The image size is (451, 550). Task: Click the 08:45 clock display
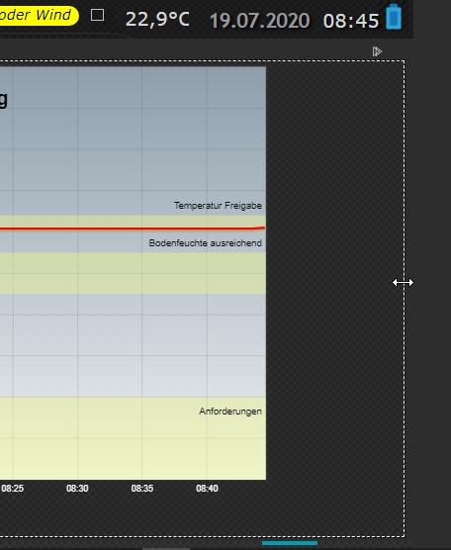click(351, 21)
